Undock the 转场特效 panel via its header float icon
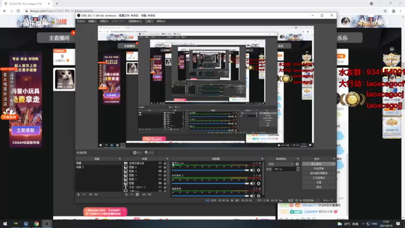This screenshot has height=228, width=405. pos(298,159)
